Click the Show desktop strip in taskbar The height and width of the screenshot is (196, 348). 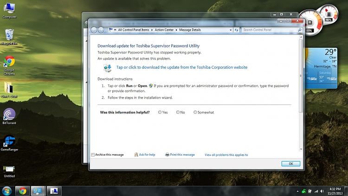[346, 191]
